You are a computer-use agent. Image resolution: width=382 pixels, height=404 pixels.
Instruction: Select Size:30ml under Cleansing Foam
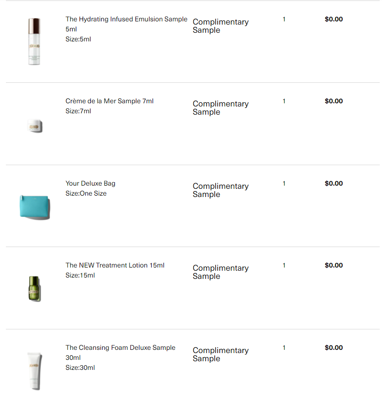[x=80, y=368]
